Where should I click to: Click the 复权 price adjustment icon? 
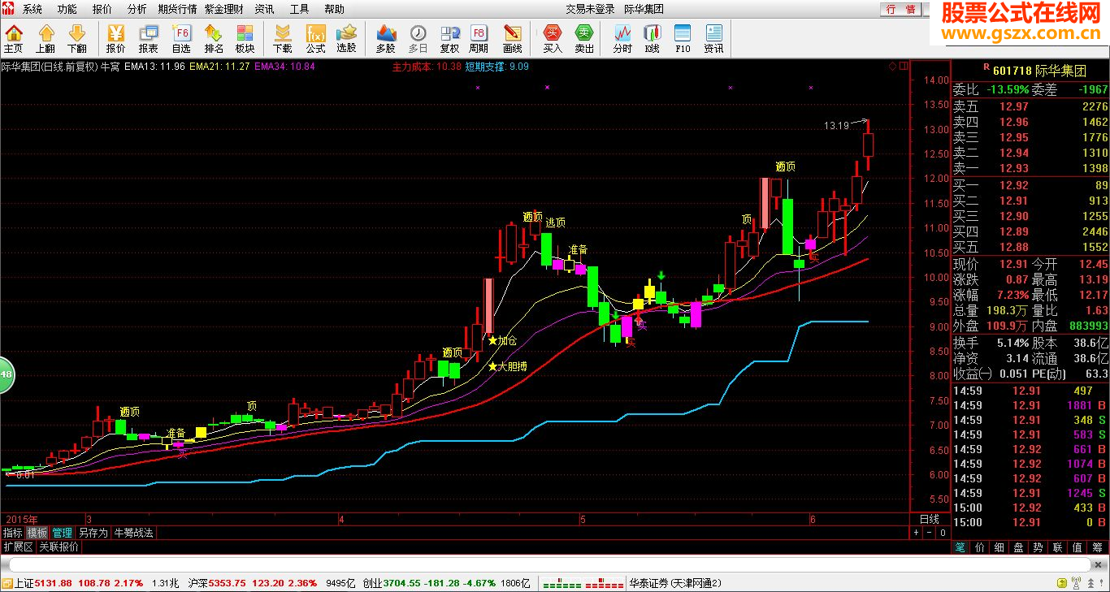(x=449, y=38)
